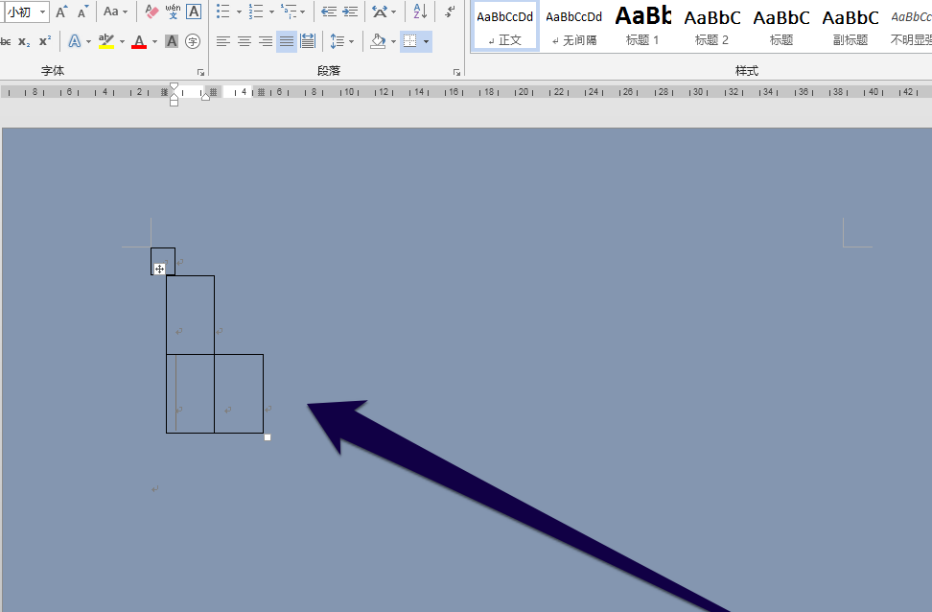Apply the 标题 style
932x612 pixels.
(x=781, y=27)
